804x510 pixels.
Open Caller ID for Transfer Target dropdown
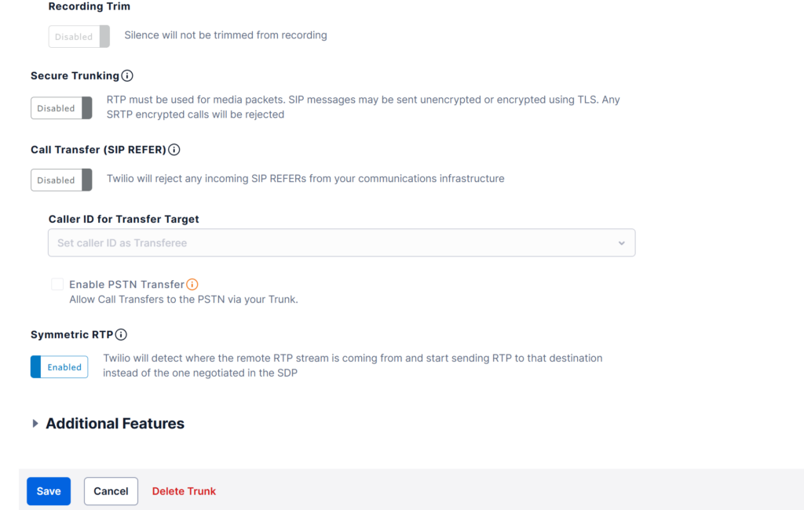(342, 243)
